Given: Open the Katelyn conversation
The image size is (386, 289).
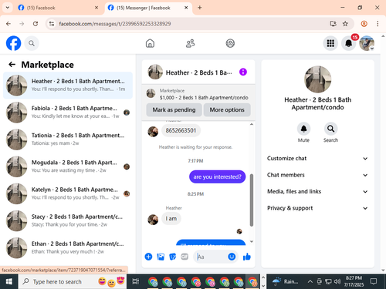Looking at the screenshot, I should [x=68, y=193].
